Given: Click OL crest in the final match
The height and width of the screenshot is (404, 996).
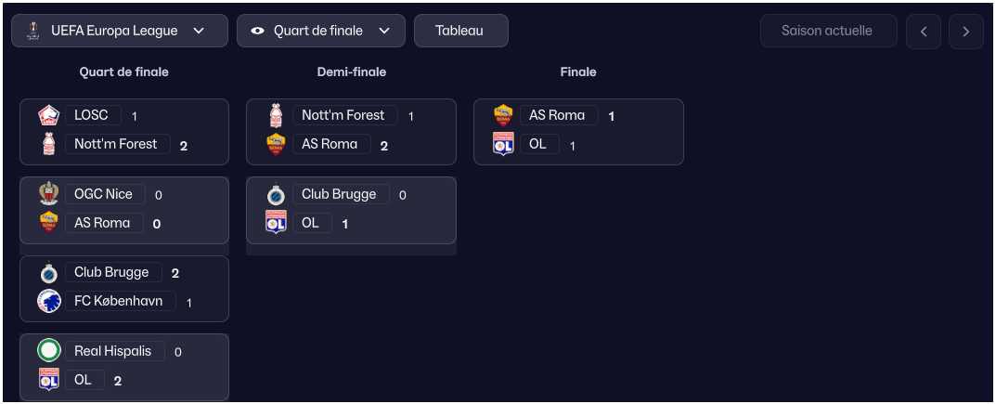Looking at the screenshot, I should point(503,144).
